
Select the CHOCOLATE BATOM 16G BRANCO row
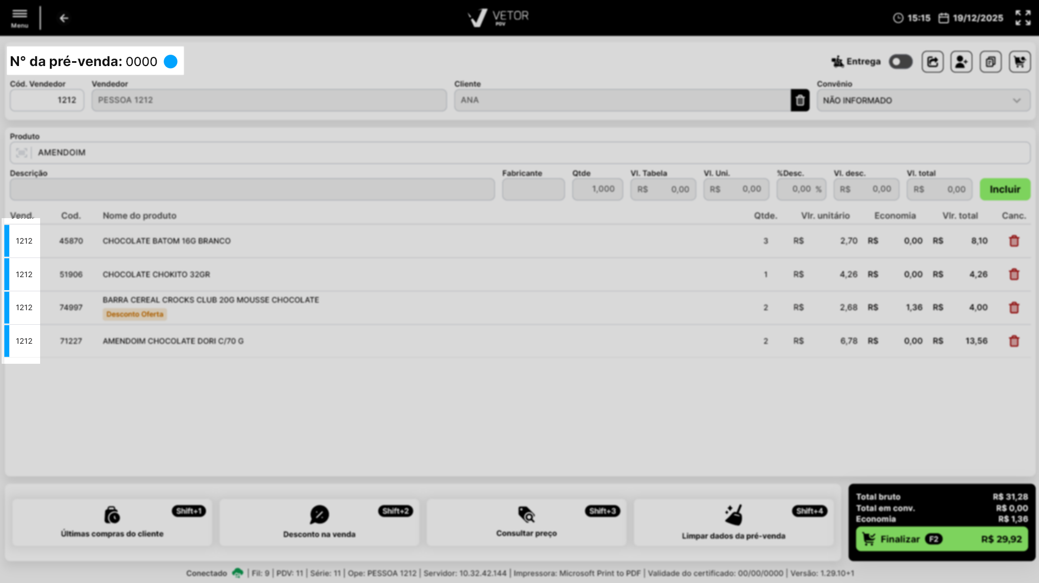point(518,241)
